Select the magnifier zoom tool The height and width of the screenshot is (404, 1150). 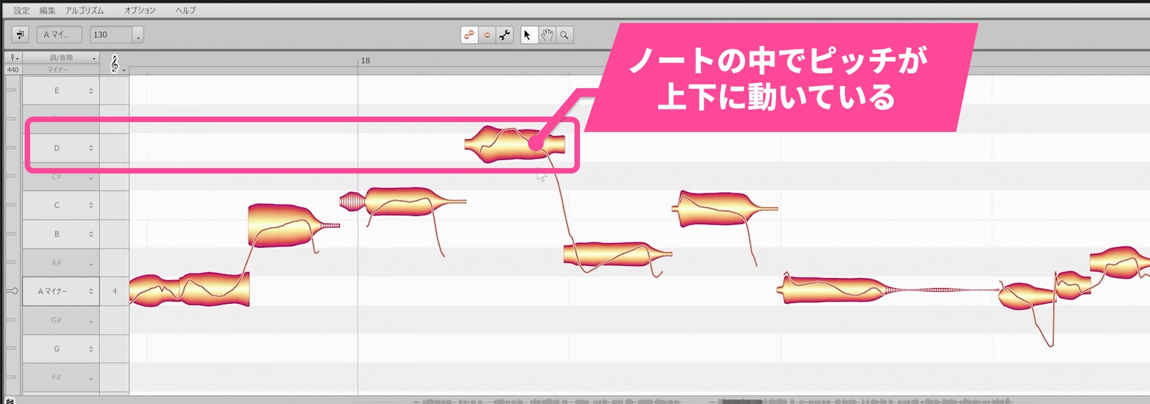pos(565,35)
